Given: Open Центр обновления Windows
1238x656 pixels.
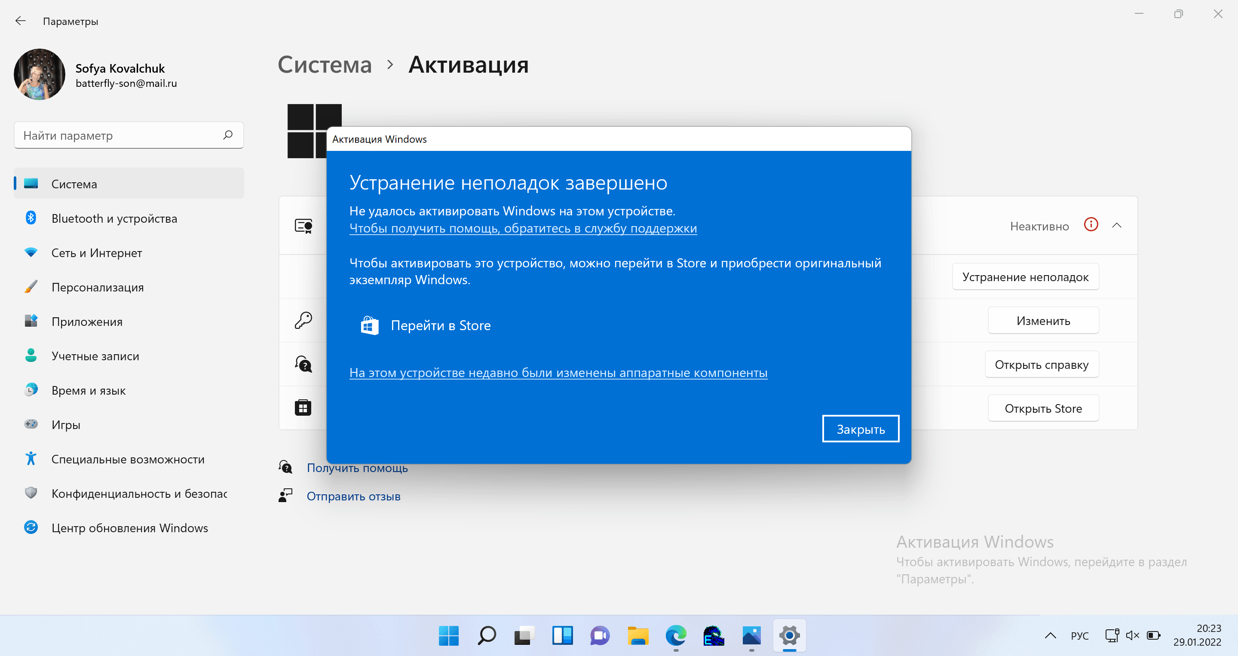Looking at the screenshot, I should (x=129, y=528).
